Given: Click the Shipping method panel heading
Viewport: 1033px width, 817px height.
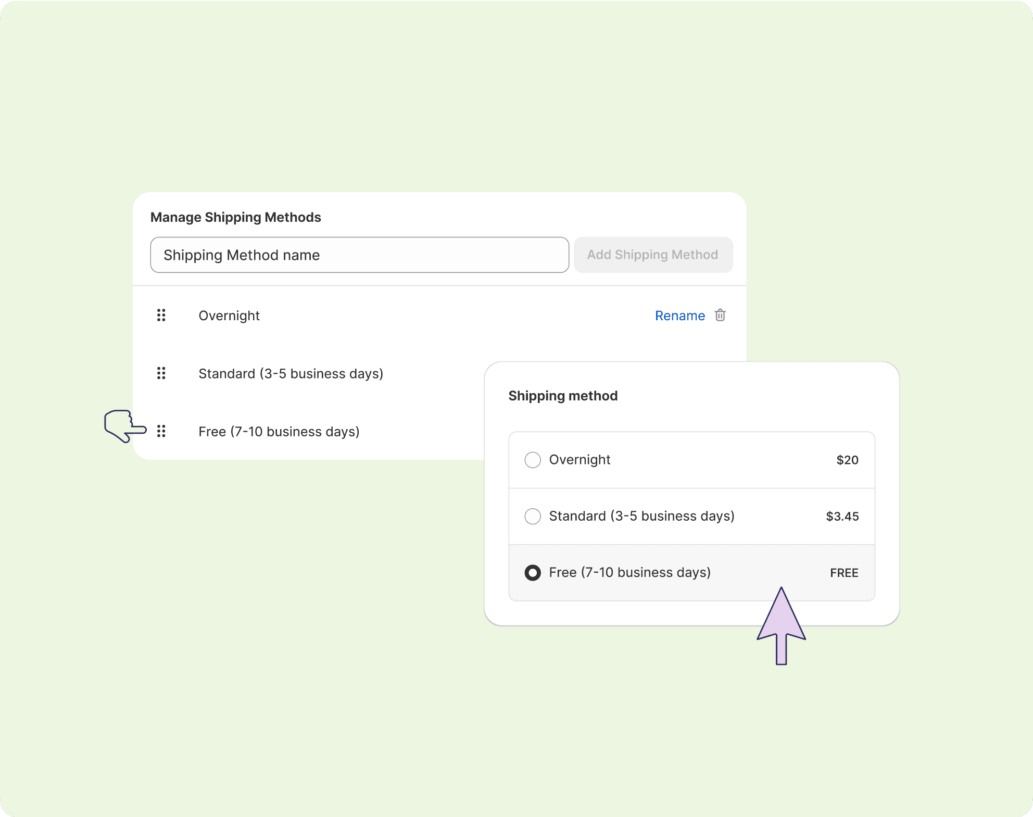Looking at the screenshot, I should [x=563, y=396].
